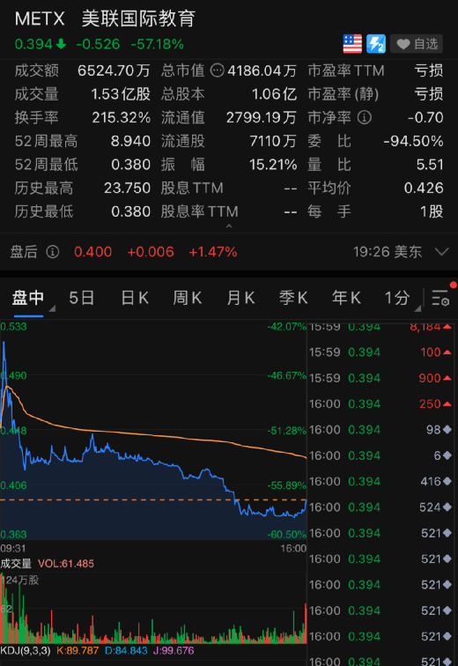Tap the 0.533 top axis price label
Viewport: 458px width, 666px height.
click(13, 327)
